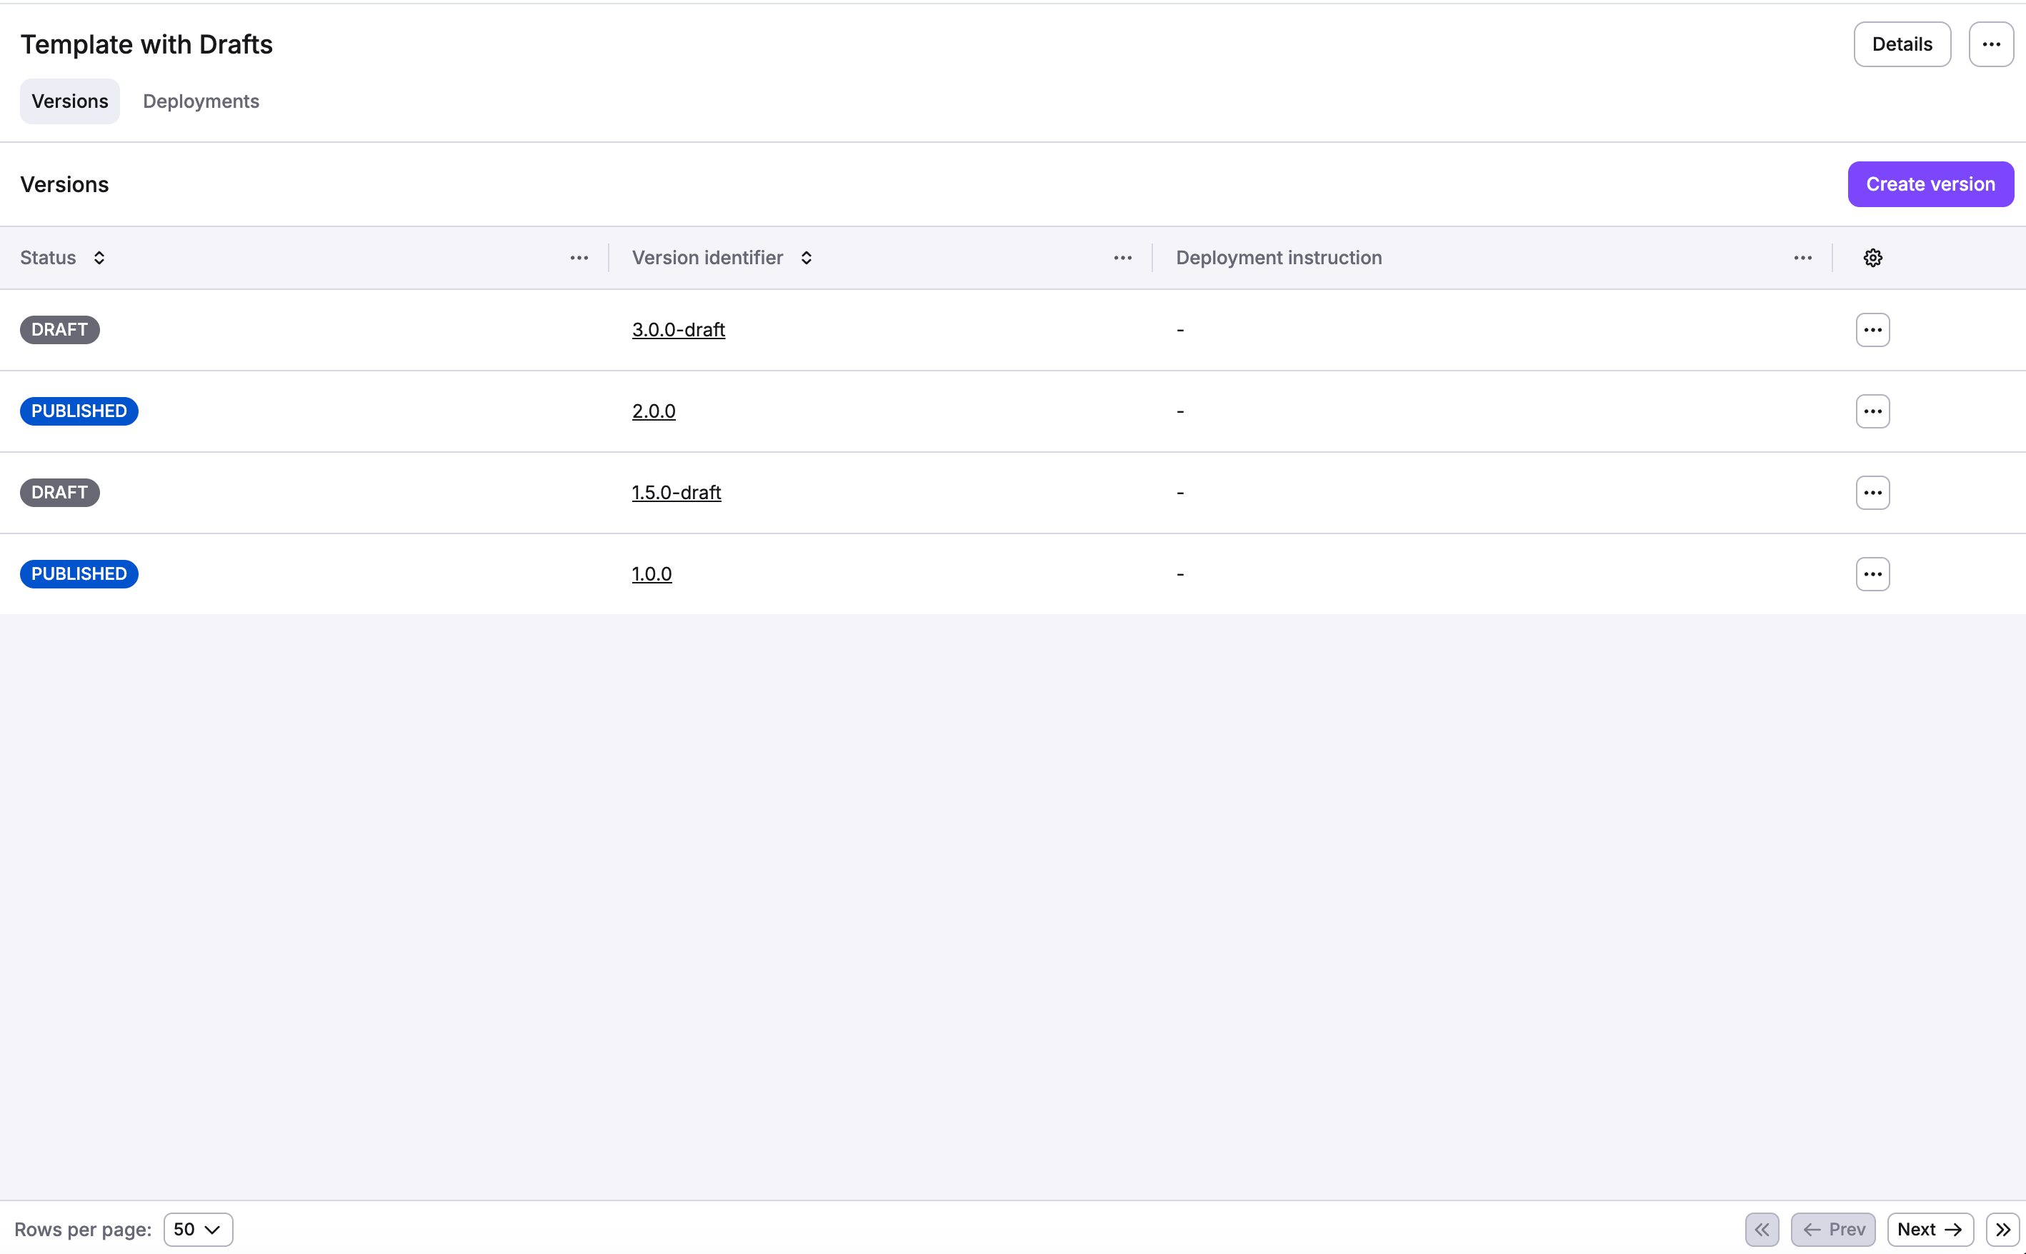Image resolution: width=2026 pixels, height=1254 pixels.
Task: Open row actions for version 1.0.0
Action: tap(1872, 574)
